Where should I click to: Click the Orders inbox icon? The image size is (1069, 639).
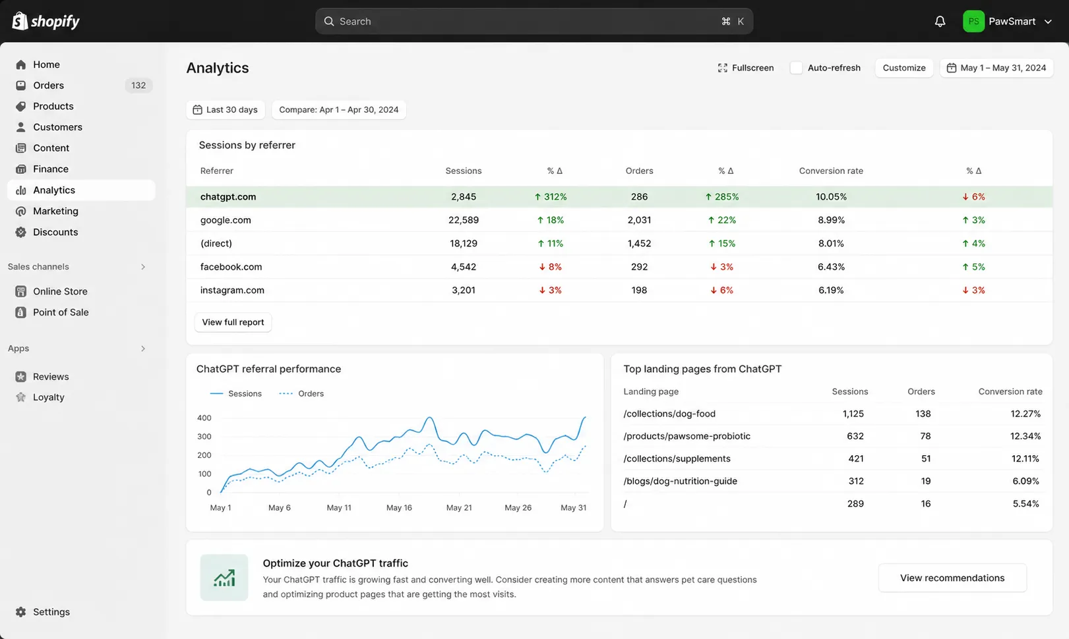click(x=21, y=86)
